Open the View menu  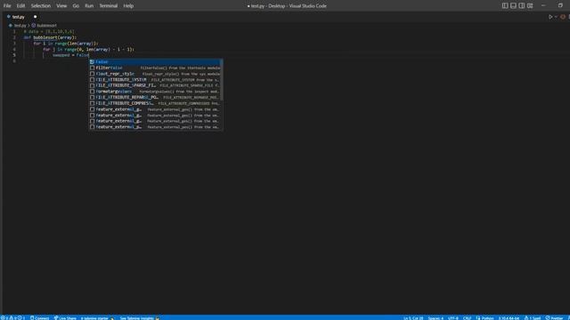point(61,6)
